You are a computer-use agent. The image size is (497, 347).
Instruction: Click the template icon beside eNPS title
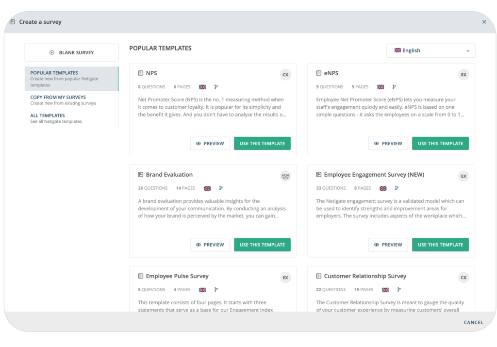(318, 73)
